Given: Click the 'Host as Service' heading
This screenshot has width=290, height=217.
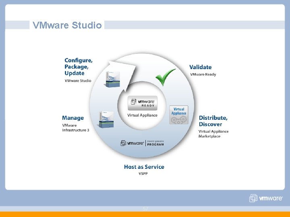Looking at the screenshot, I should [x=144, y=167].
